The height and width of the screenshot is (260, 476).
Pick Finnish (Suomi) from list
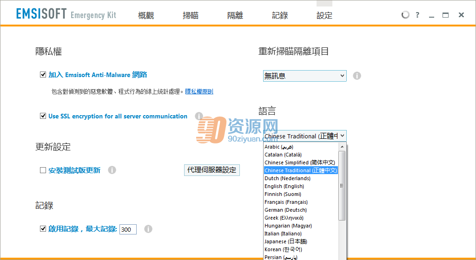[301, 194]
